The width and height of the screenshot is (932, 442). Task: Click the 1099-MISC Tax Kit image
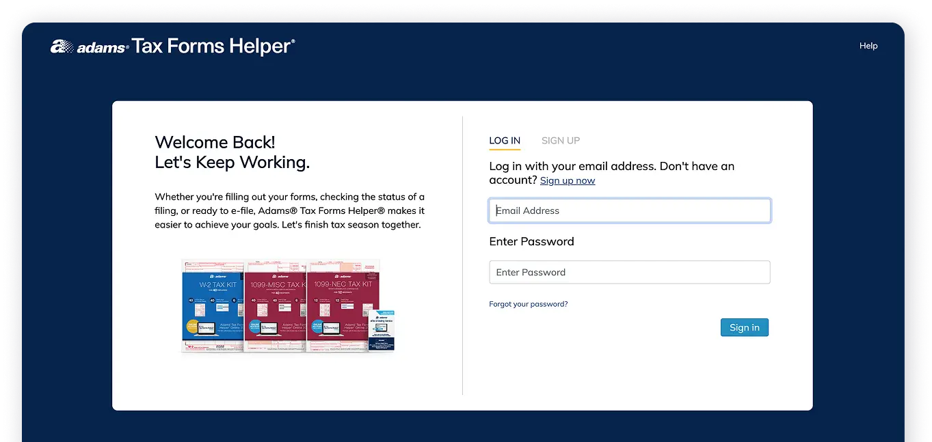(276, 305)
